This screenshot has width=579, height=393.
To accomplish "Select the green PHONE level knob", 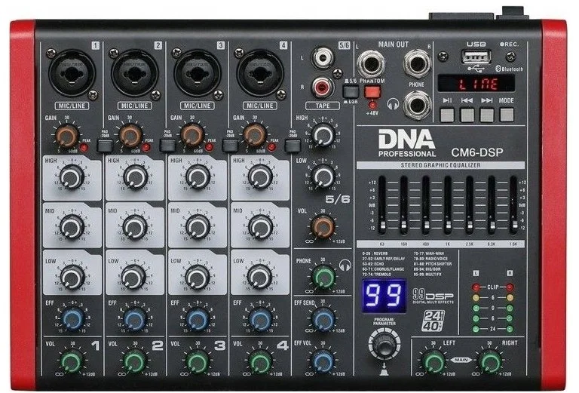I will tap(324, 278).
